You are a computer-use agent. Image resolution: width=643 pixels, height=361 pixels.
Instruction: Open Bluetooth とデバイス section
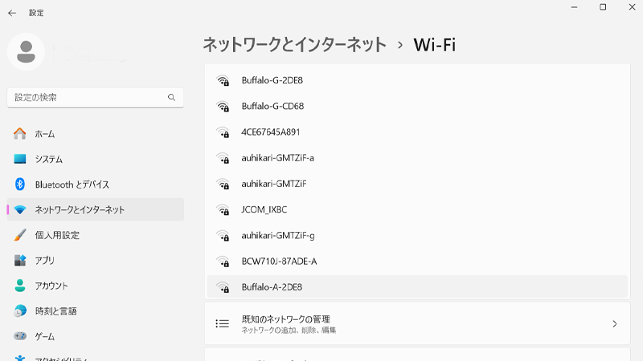(x=95, y=185)
